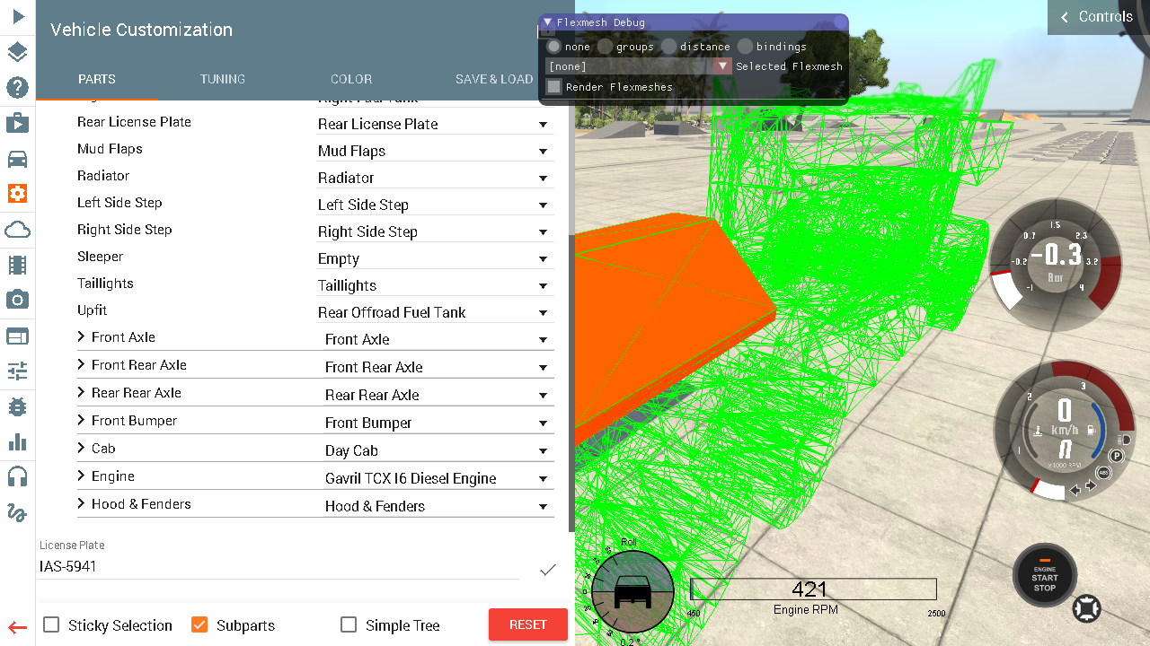Open the Help question mark icon
The width and height of the screenshot is (1150, 646).
point(17,87)
